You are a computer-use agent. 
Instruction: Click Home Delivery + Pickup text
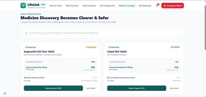point(89,81)
